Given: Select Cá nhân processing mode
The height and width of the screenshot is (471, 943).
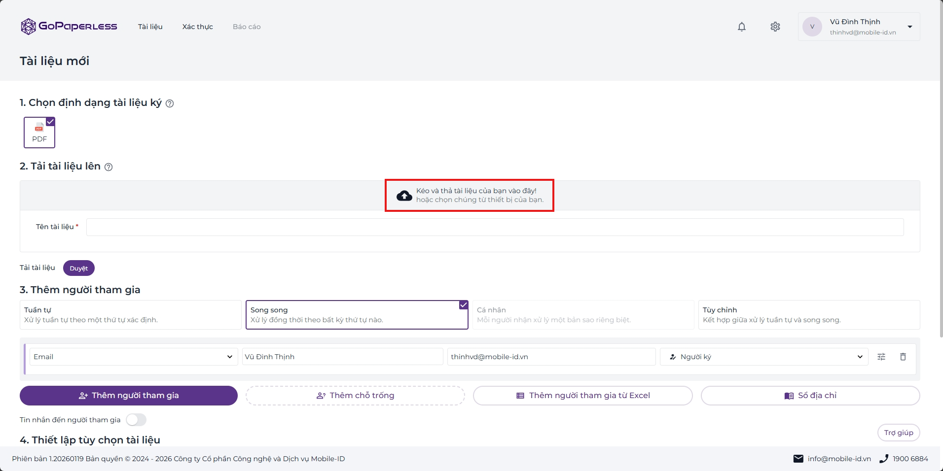Looking at the screenshot, I should pyautogui.click(x=583, y=315).
